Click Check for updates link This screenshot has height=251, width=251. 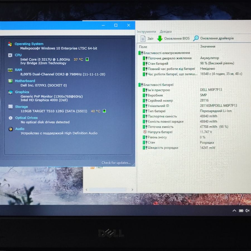click(116, 163)
